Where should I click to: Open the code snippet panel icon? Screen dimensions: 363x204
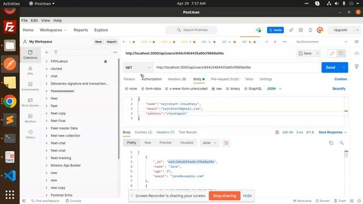click(x=357, y=53)
